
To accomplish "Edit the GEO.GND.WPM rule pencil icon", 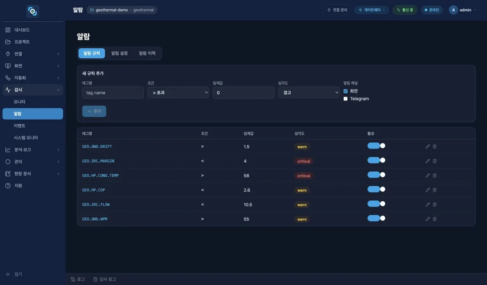I will click(x=428, y=219).
